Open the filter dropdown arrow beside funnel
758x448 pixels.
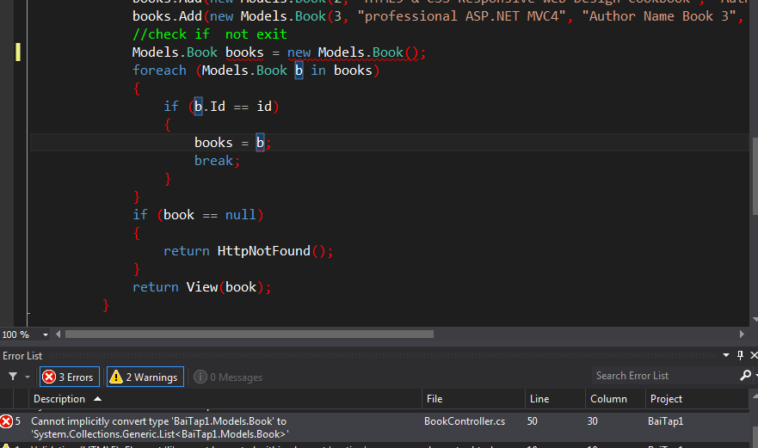28,377
